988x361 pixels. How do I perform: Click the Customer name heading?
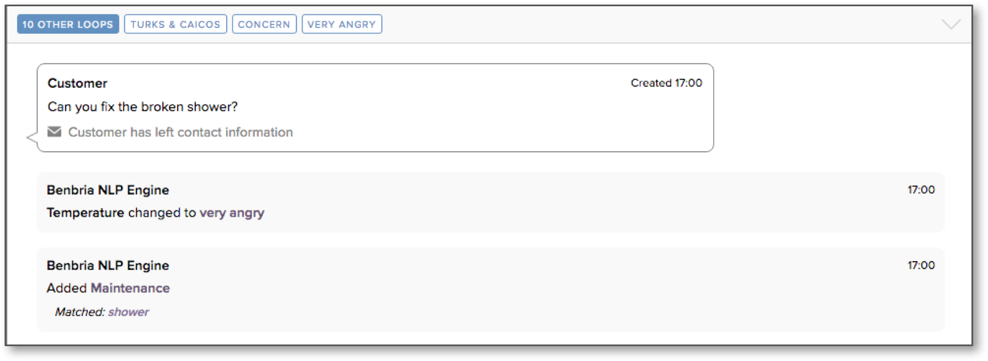77,83
